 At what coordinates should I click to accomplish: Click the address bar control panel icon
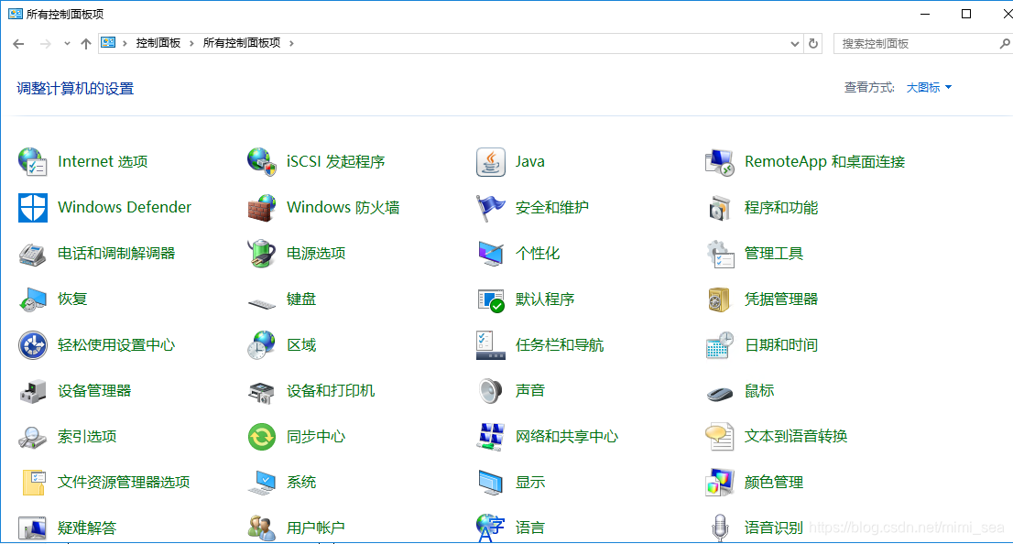pyautogui.click(x=108, y=43)
